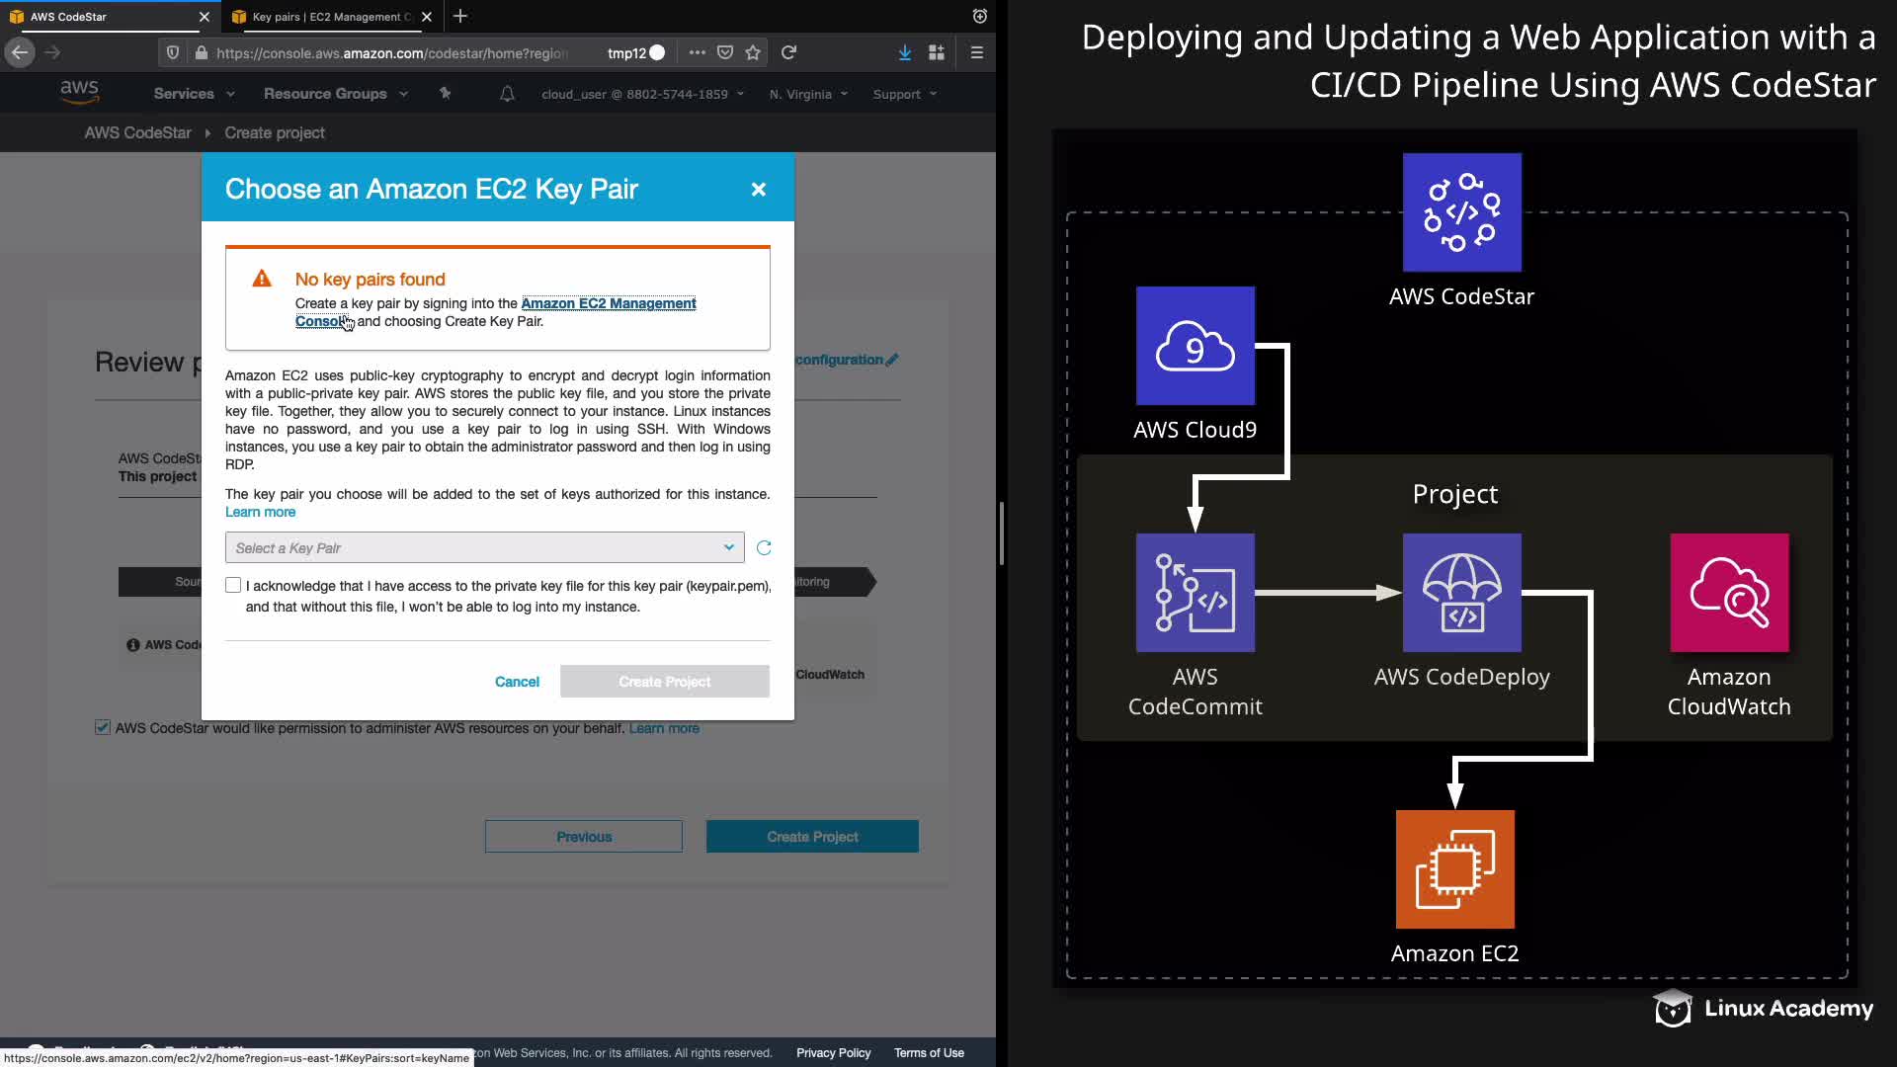Viewport: 1897px width, 1067px height.
Task: Click the page actions ellipsis icon
Action: [x=698, y=52]
